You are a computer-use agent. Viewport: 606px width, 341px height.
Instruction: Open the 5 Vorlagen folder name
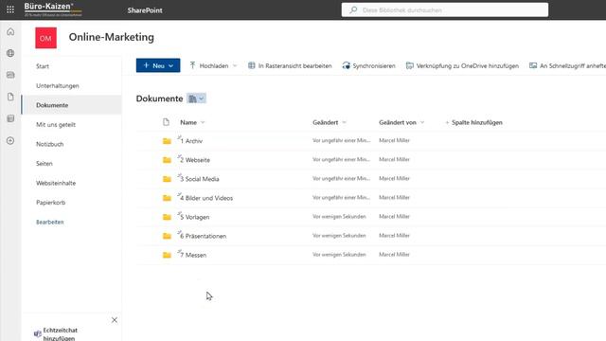(x=195, y=217)
